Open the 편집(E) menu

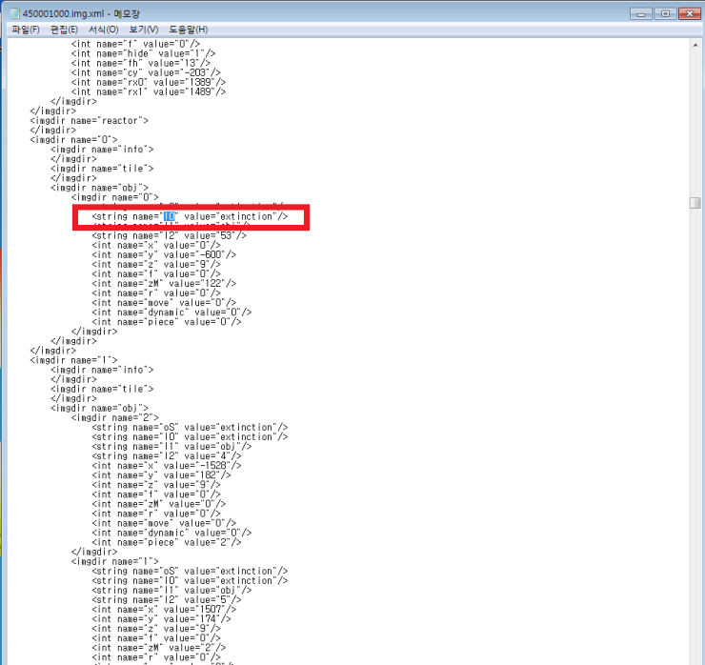click(64, 30)
